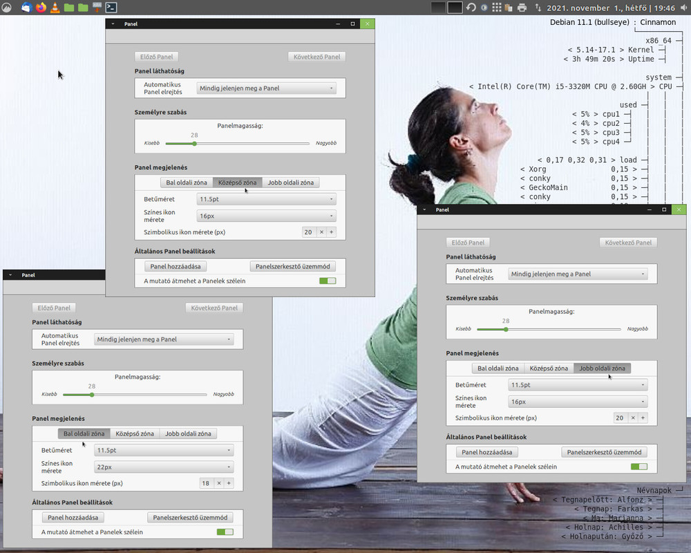Increase symbolic icon size in top Panel window

coord(332,232)
